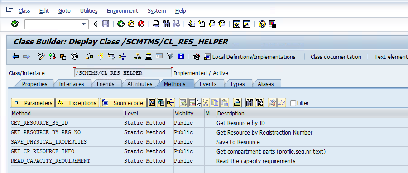Click the green Enter checkmark icon
This screenshot has height=173, width=408.
point(15,24)
